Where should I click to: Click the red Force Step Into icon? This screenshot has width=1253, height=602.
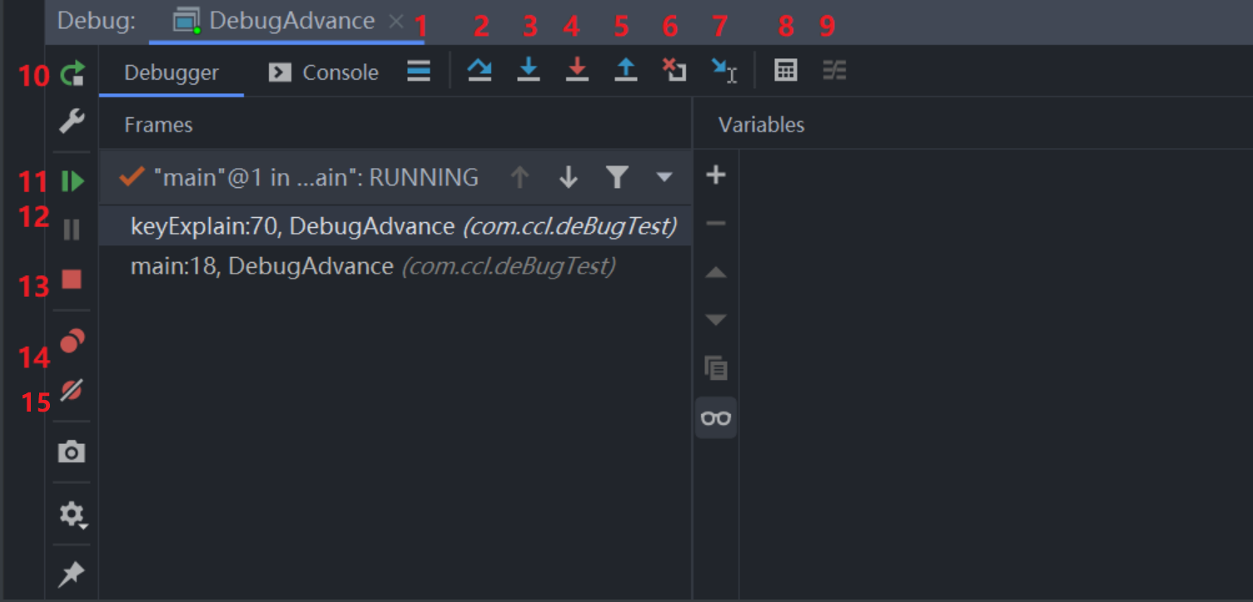576,71
